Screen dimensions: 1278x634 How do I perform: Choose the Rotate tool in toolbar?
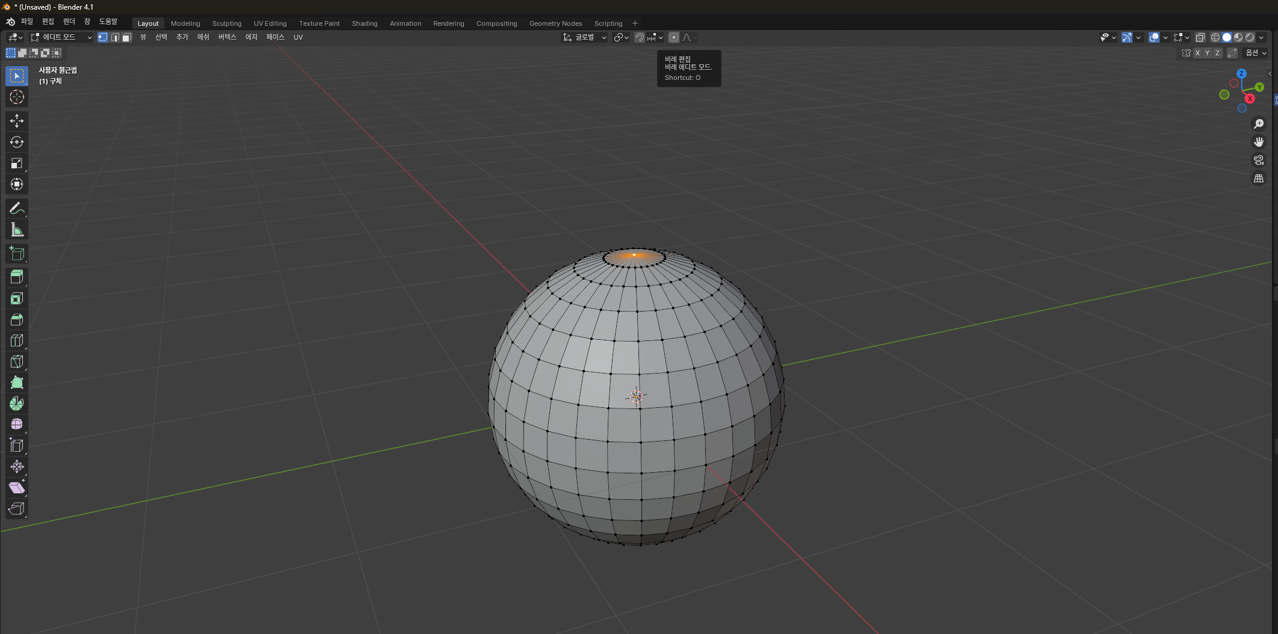pos(17,142)
